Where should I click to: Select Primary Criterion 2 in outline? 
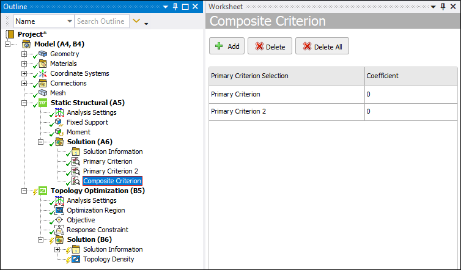(110, 171)
